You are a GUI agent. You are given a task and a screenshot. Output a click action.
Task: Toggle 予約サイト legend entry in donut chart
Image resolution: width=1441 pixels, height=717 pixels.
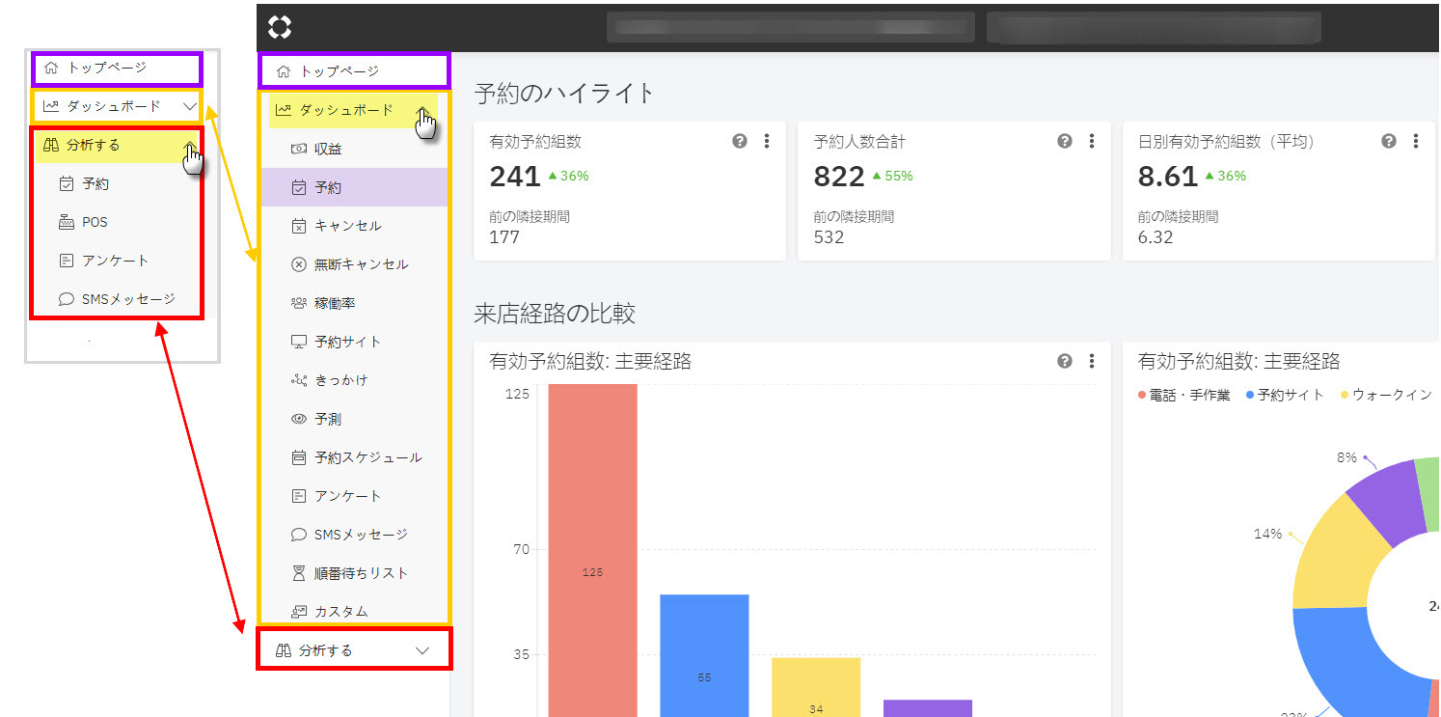coord(1286,395)
